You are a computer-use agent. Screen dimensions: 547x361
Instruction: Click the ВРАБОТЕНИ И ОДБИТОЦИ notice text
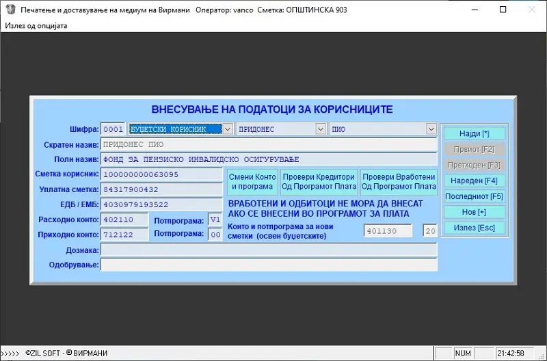point(325,209)
